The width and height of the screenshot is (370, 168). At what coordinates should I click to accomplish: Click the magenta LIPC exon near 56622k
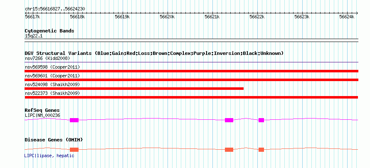coord(261,120)
